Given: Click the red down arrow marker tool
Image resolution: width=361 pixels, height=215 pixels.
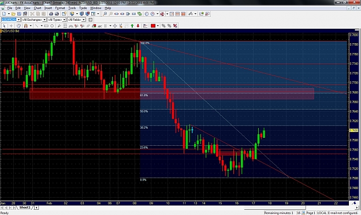Looking at the screenshot, I should (138, 26).
